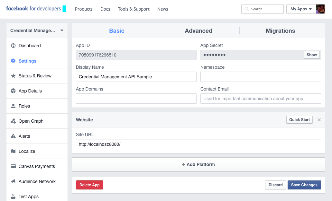Click the Contact Email field
This screenshot has height=201, width=332.
pyautogui.click(x=261, y=99)
